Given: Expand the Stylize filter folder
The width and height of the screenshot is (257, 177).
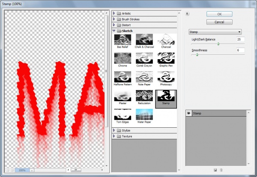Looking at the screenshot, I should click(x=114, y=130).
